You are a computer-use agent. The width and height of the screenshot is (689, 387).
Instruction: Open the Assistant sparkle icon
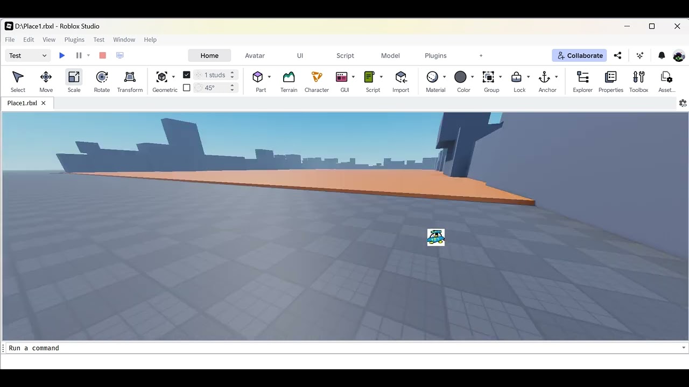[639, 55]
